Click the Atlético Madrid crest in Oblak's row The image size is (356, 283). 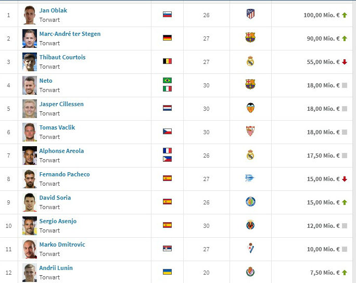tap(250, 14)
